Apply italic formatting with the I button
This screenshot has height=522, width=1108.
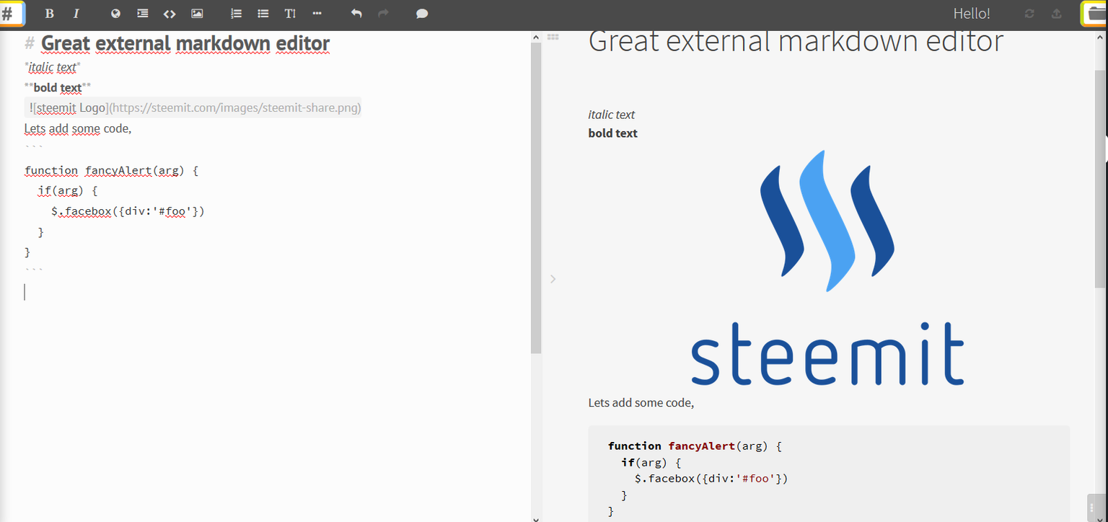76,14
